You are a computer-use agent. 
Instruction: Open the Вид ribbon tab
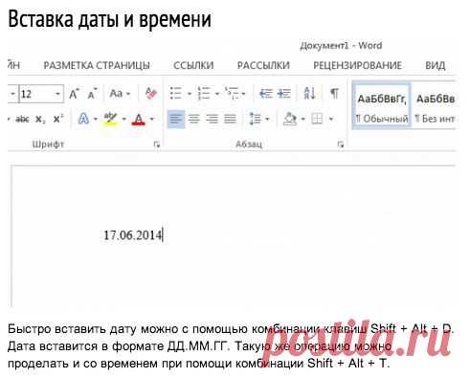436,65
